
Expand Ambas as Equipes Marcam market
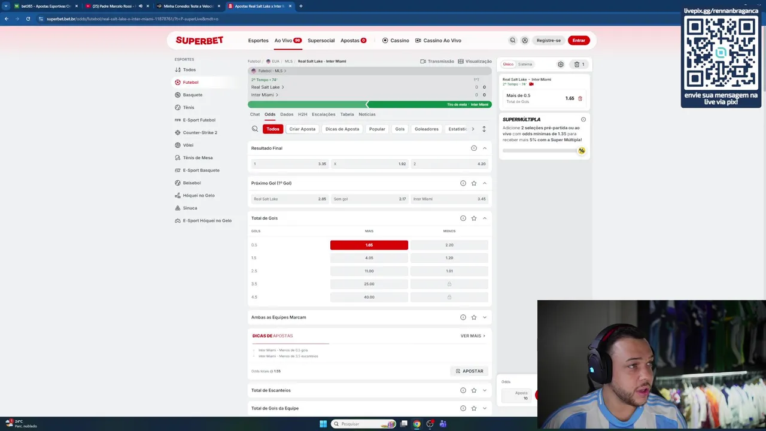point(485,317)
